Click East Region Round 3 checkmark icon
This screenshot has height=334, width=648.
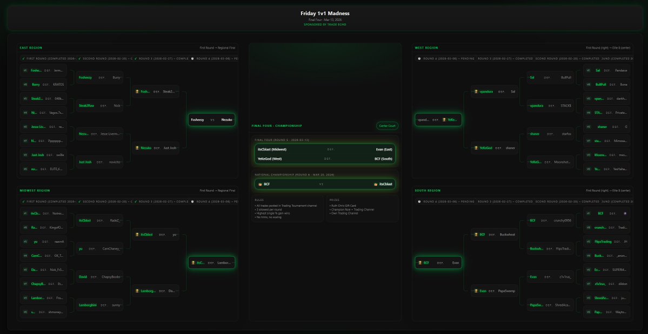click(x=136, y=59)
